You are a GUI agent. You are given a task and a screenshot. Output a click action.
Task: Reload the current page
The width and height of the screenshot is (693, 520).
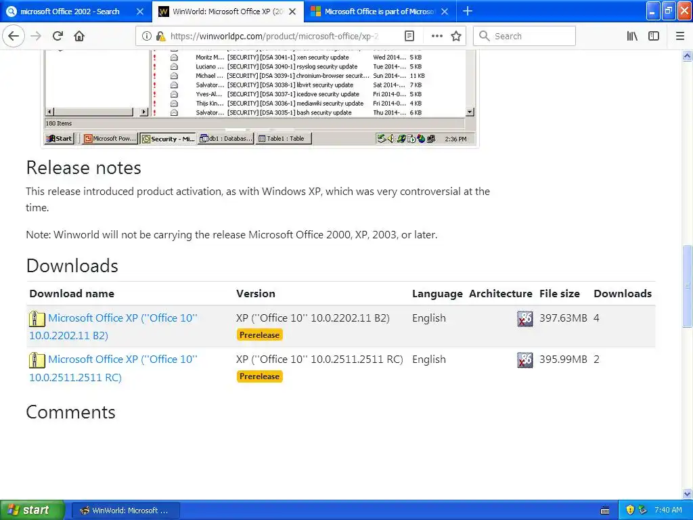58,36
